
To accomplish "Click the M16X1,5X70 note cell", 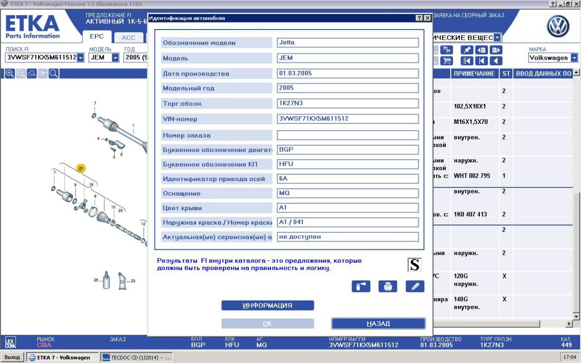I will [x=471, y=122].
